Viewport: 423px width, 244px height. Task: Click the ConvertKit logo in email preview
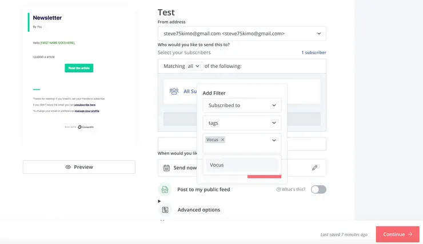click(85, 127)
